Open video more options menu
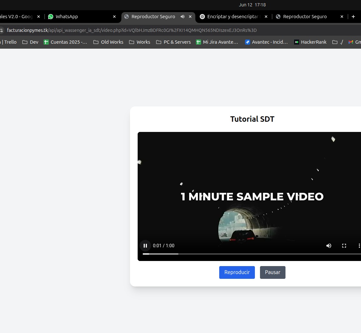361x333 pixels. tap(359, 246)
